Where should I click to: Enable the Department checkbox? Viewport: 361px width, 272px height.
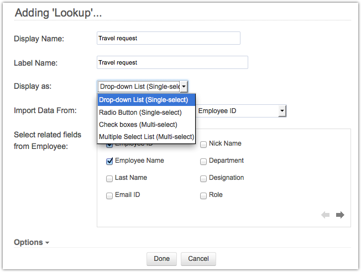point(203,161)
